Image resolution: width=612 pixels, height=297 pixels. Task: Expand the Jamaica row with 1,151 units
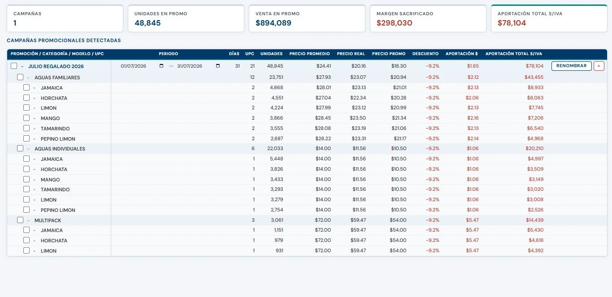35,230
